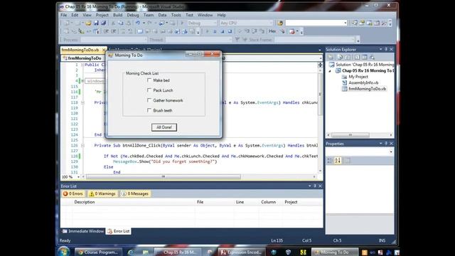Click the Solution Explorer horizontal scrollbar
The height and width of the screenshot is (256, 455).
click(350, 135)
